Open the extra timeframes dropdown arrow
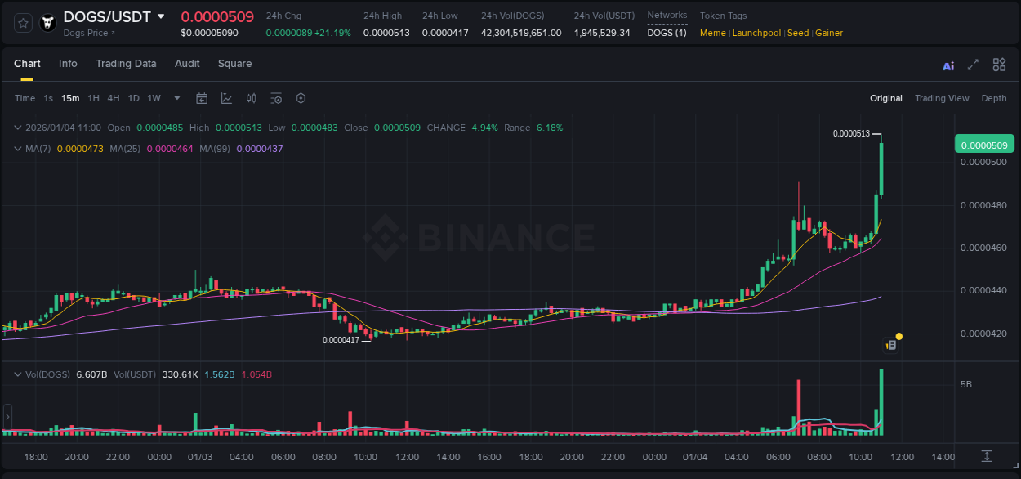1021x479 pixels. [x=176, y=98]
